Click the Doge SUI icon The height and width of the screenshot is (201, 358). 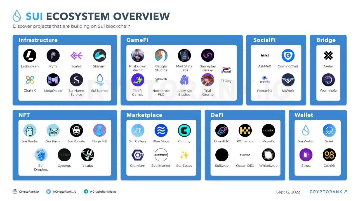(100, 130)
